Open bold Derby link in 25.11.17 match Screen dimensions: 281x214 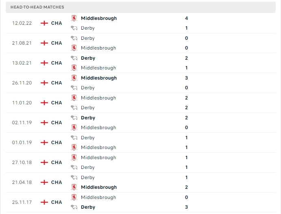pyautogui.click(x=88, y=207)
